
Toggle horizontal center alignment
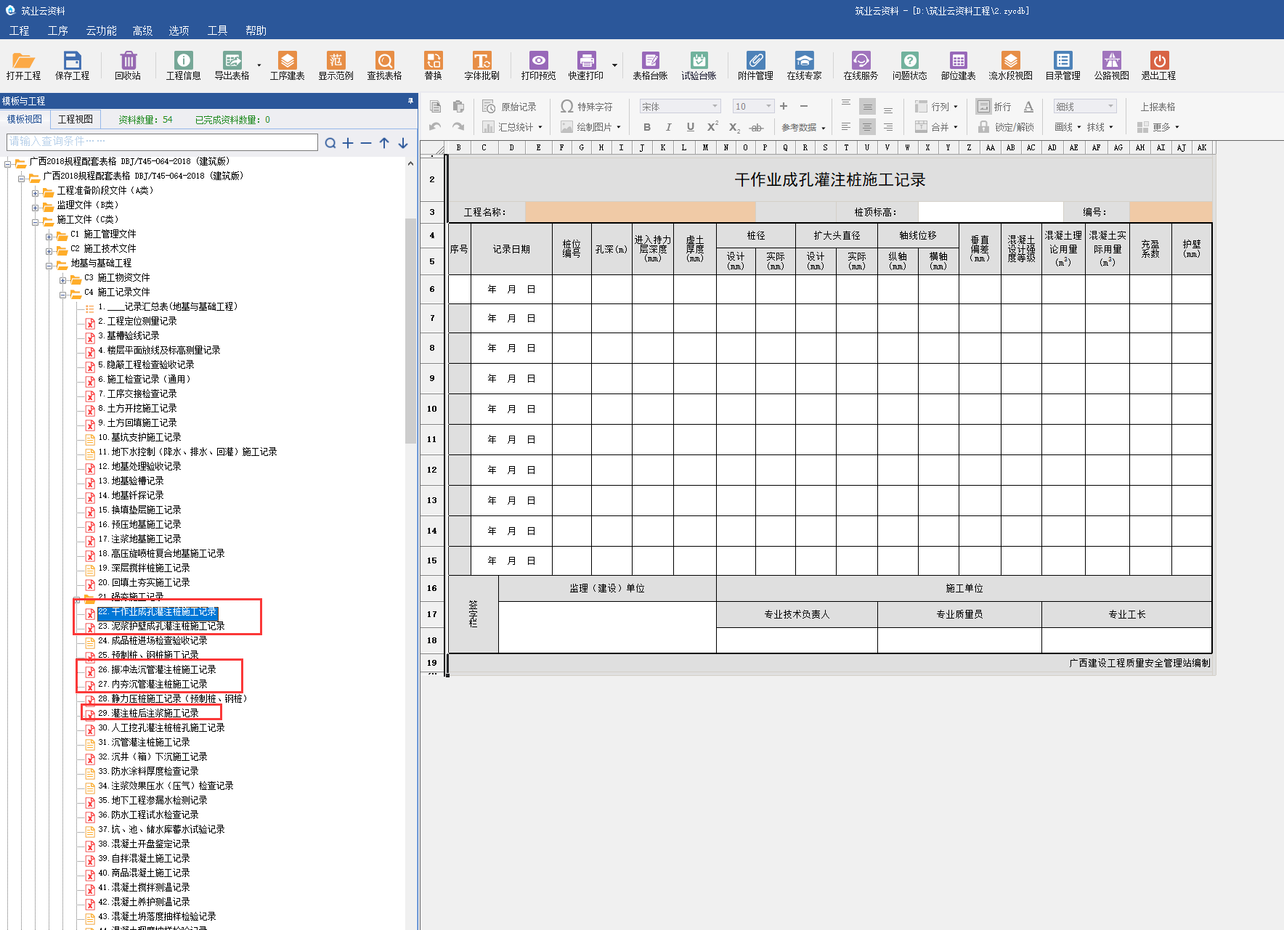point(867,127)
